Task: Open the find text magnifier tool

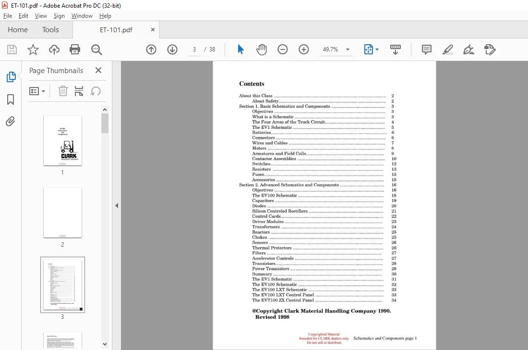Action: (96, 50)
